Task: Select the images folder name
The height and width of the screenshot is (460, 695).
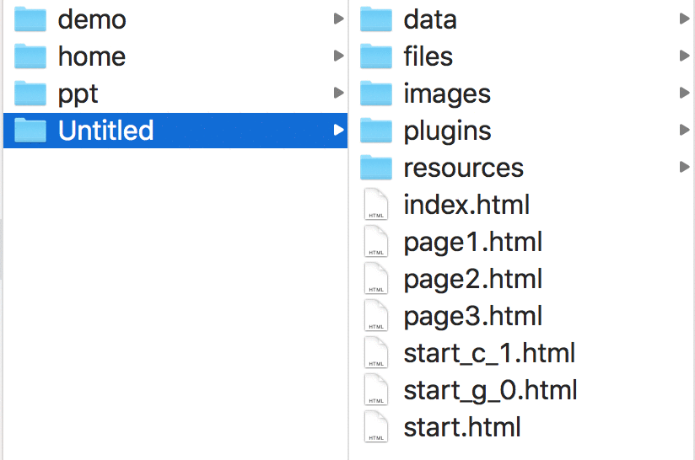Action: 447,94
